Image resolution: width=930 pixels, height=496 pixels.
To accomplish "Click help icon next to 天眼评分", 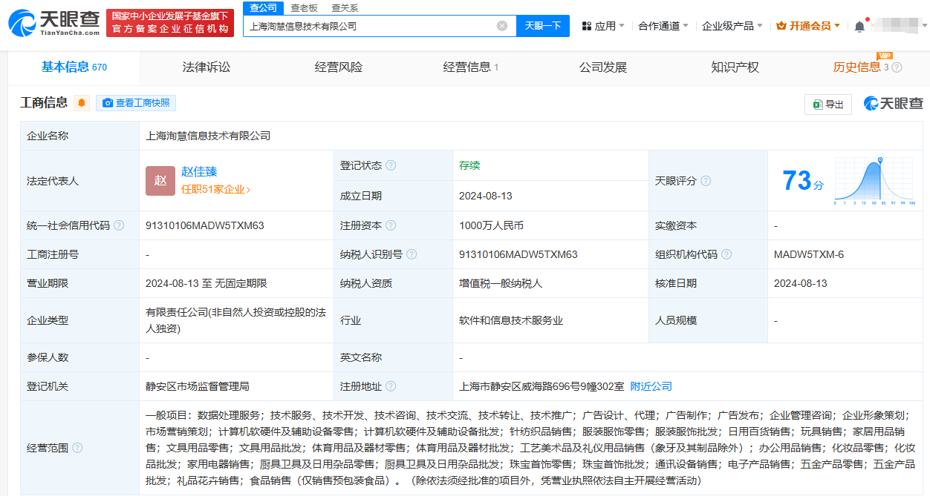I will click(x=706, y=181).
